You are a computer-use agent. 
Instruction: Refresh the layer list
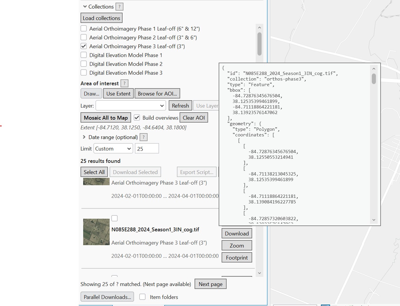click(180, 106)
